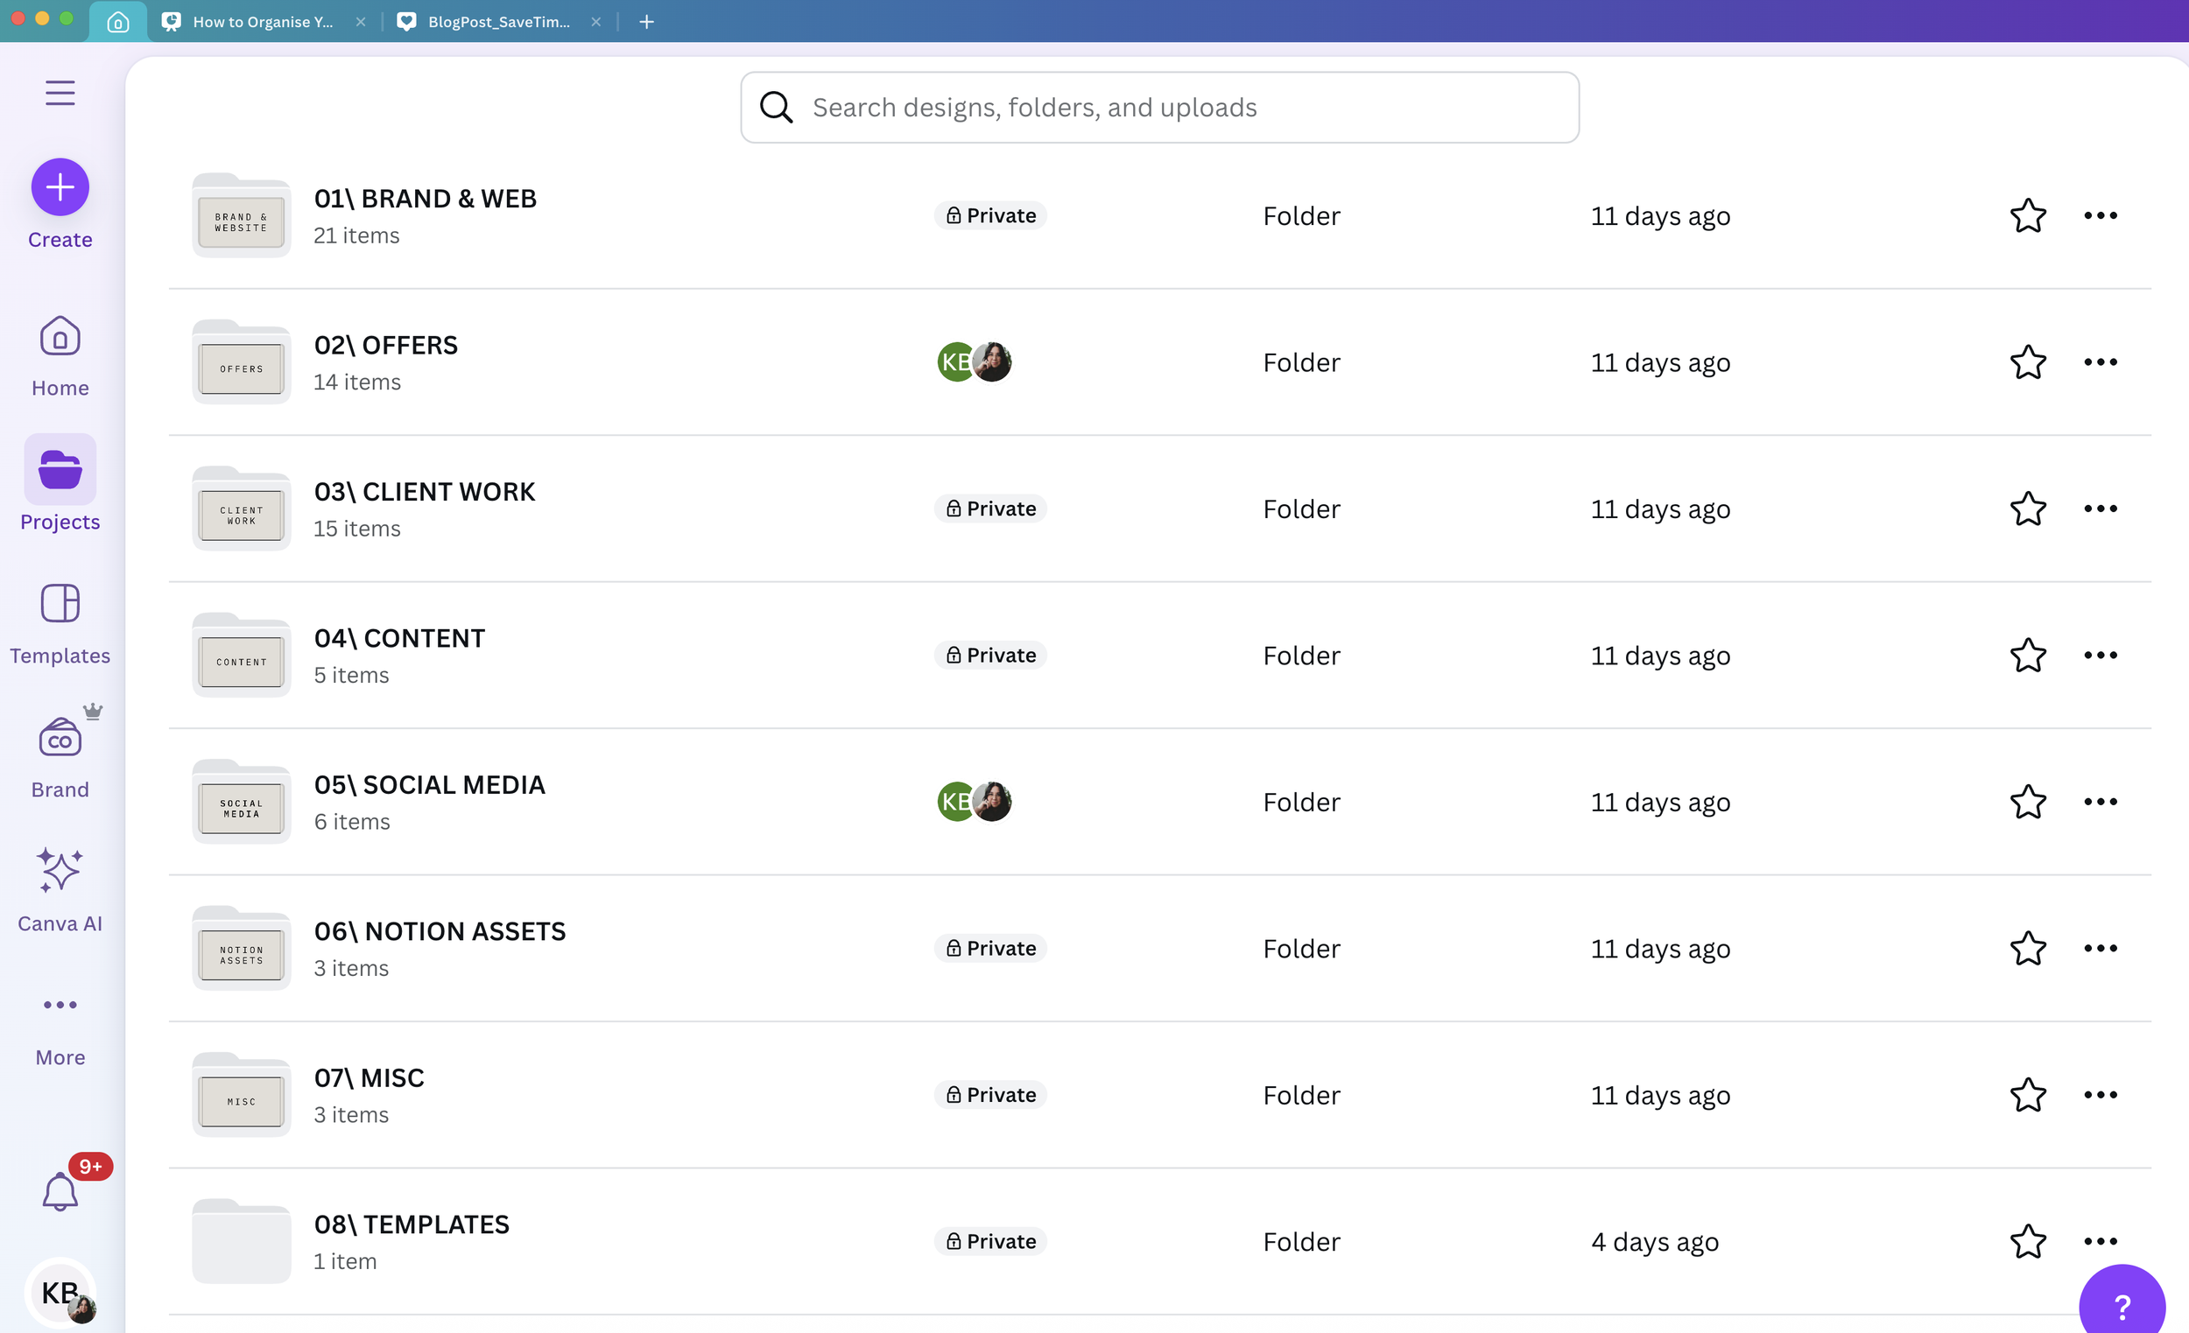This screenshot has height=1333, width=2189.
Task: Open Templates from the sidebar
Action: [x=60, y=623]
